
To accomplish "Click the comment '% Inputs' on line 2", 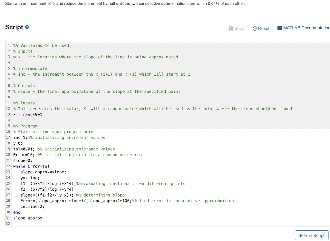I will 23,51.
